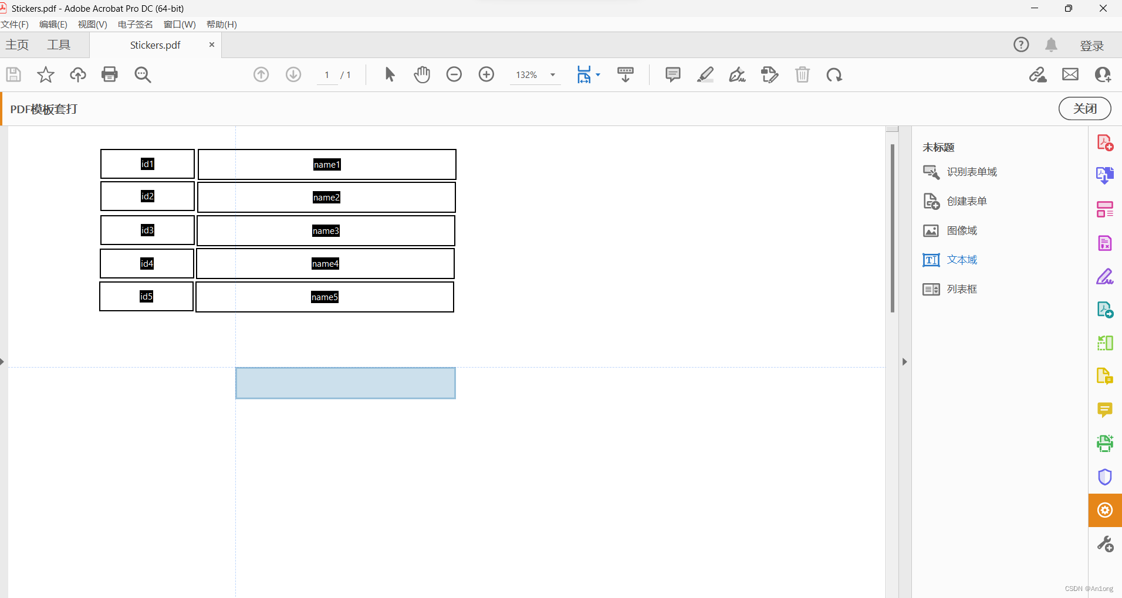Save the document with the save icon
The height and width of the screenshot is (598, 1122).
pos(13,74)
